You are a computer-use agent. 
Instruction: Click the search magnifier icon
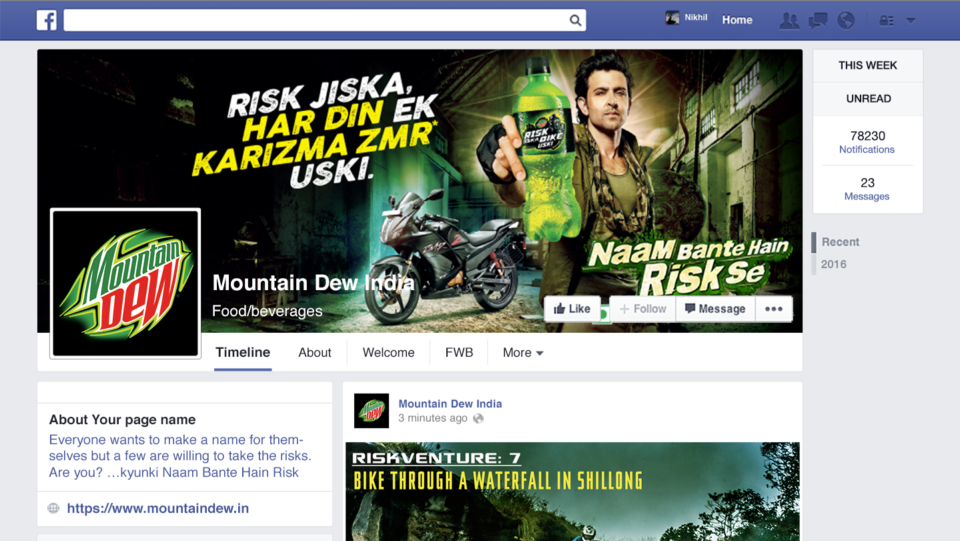tap(575, 20)
